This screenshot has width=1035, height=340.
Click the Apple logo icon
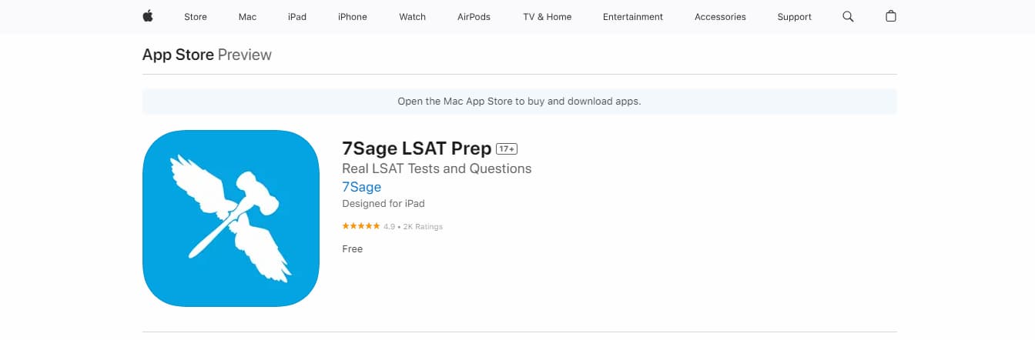(148, 16)
